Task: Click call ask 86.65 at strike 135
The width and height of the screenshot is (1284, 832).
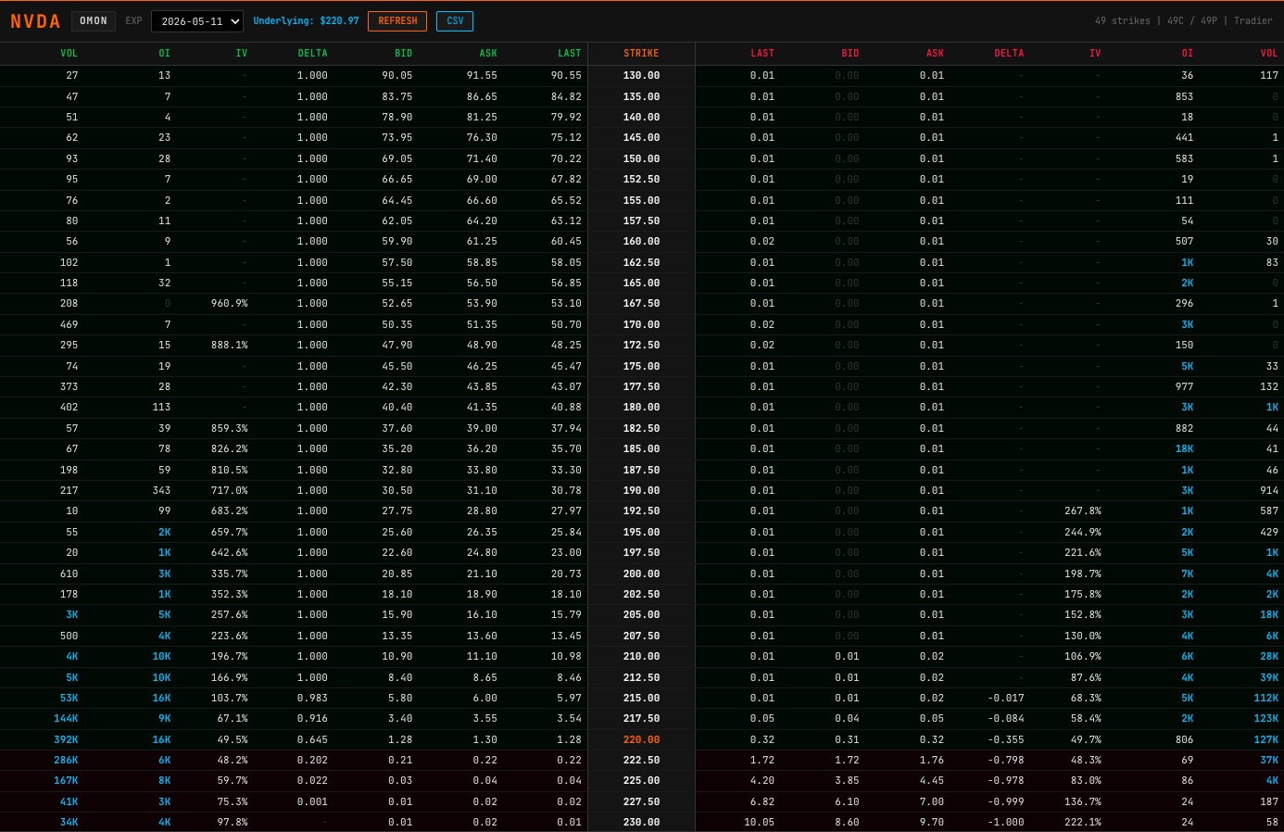Action: pyautogui.click(x=482, y=96)
